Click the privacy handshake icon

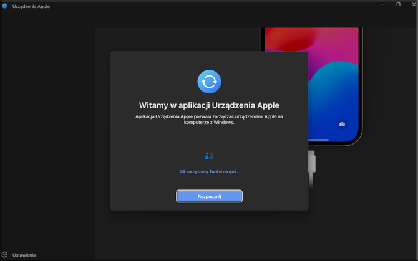[x=209, y=156]
